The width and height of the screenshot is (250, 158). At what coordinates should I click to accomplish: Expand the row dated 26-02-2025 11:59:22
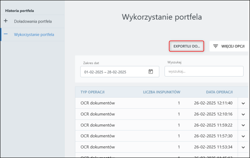(243, 125)
